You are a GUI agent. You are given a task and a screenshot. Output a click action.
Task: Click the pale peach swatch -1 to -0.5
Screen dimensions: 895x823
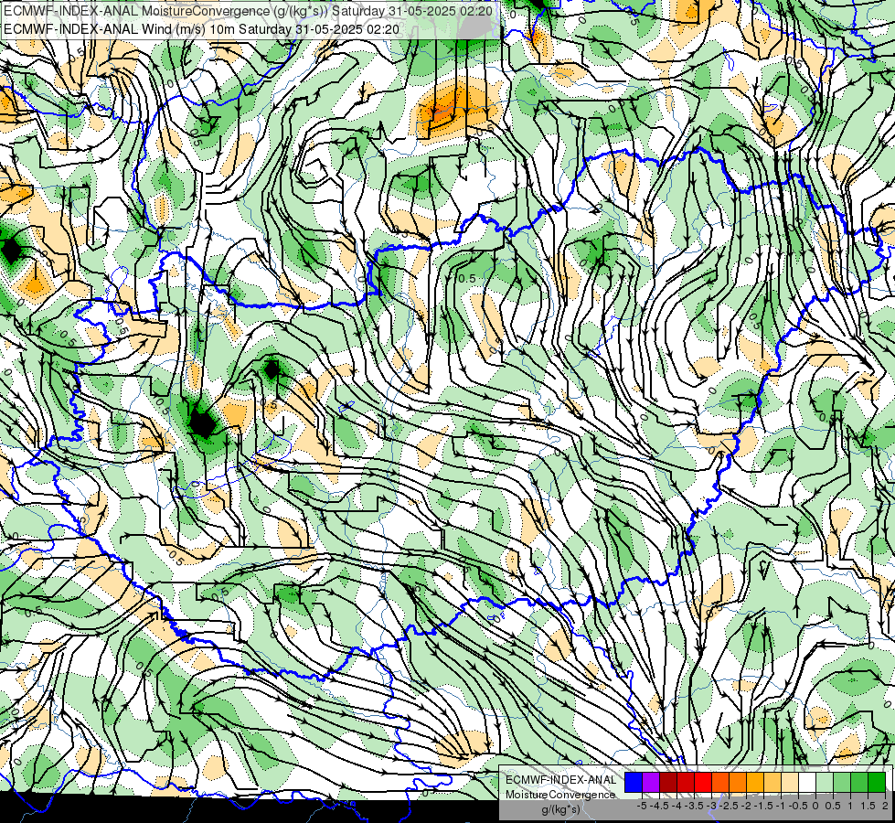pos(789,783)
